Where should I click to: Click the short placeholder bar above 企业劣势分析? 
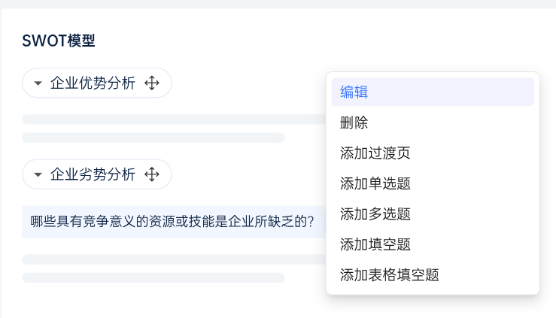click(153, 138)
